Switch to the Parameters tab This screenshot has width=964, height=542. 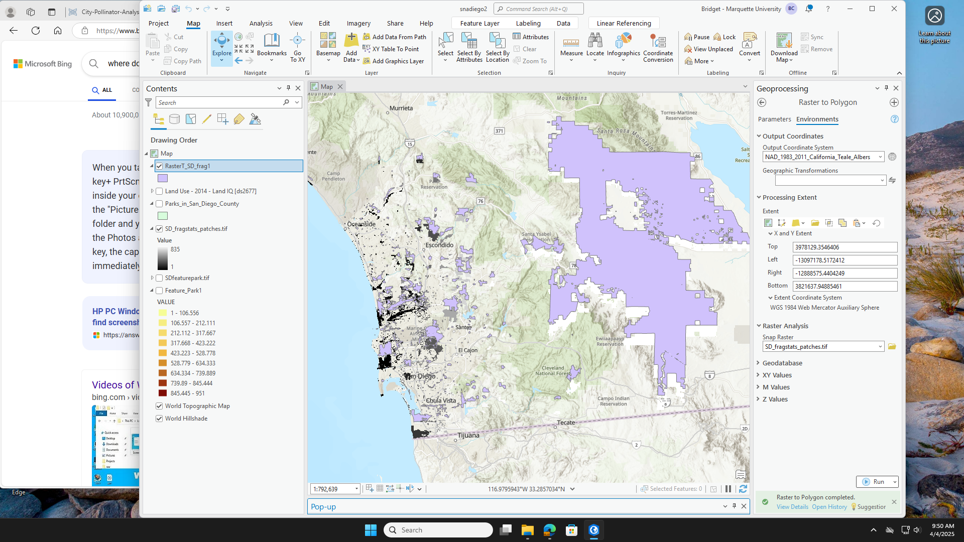tap(774, 119)
